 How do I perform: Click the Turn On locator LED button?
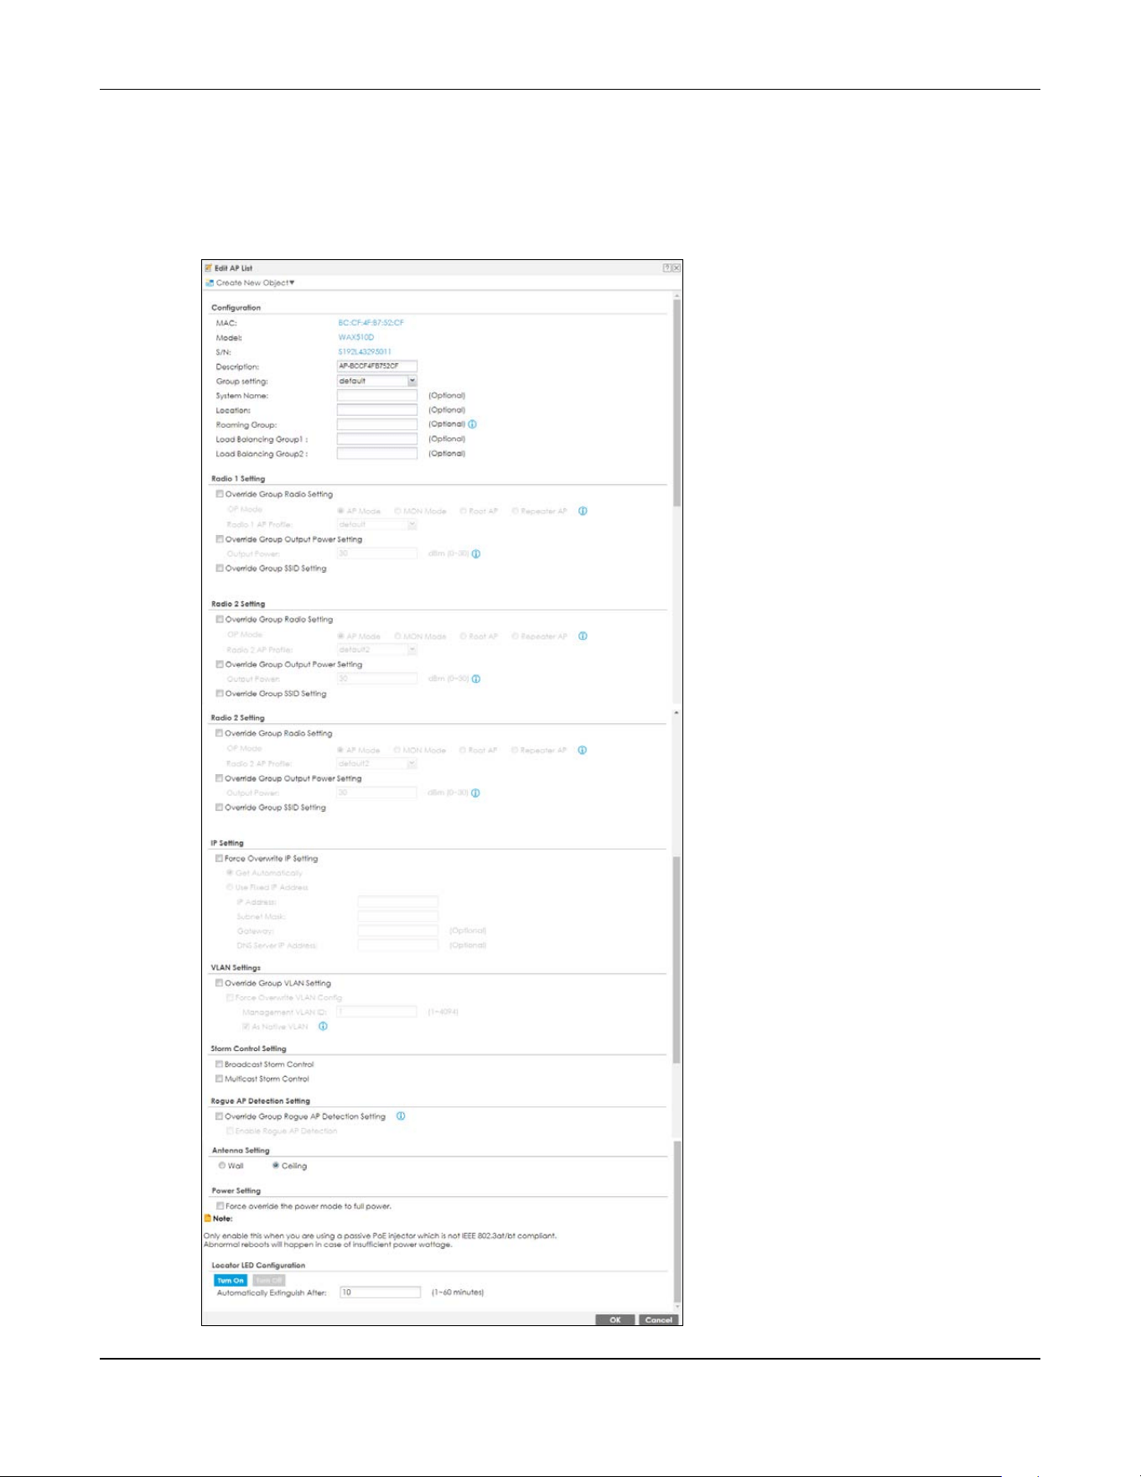click(x=231, y=1281)
